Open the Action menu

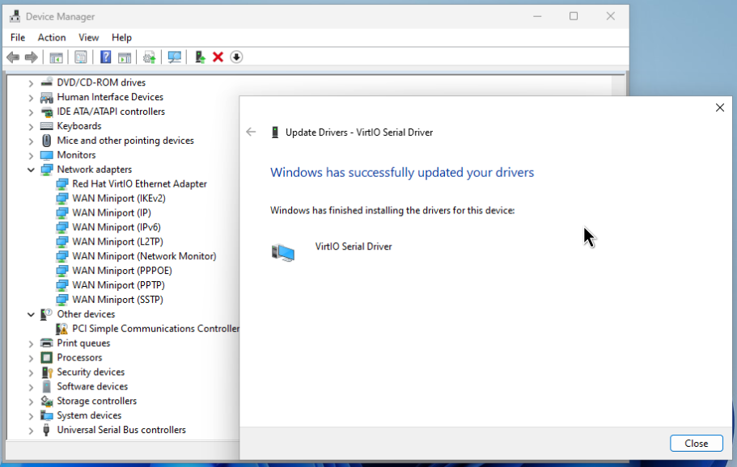click(x=52, y=37)
